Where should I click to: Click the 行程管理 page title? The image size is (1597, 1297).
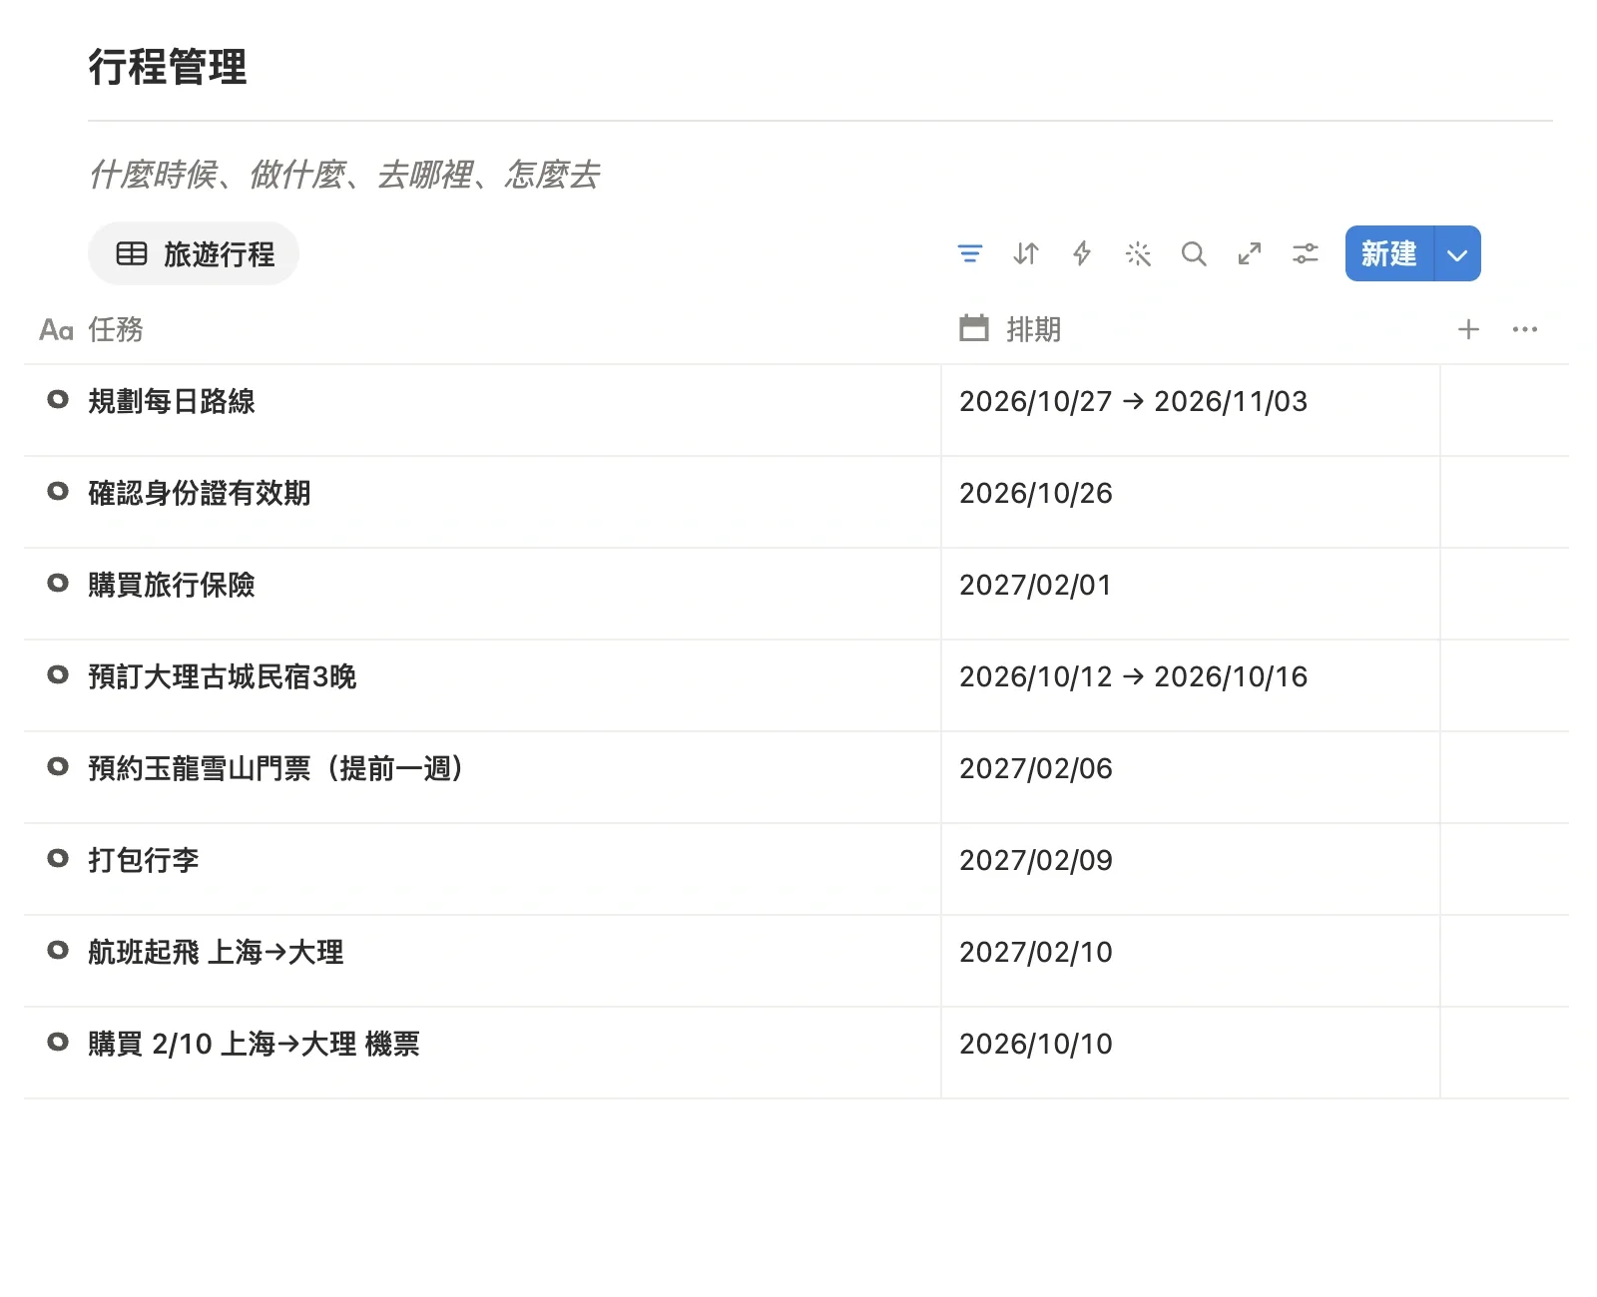coord(168,67)
